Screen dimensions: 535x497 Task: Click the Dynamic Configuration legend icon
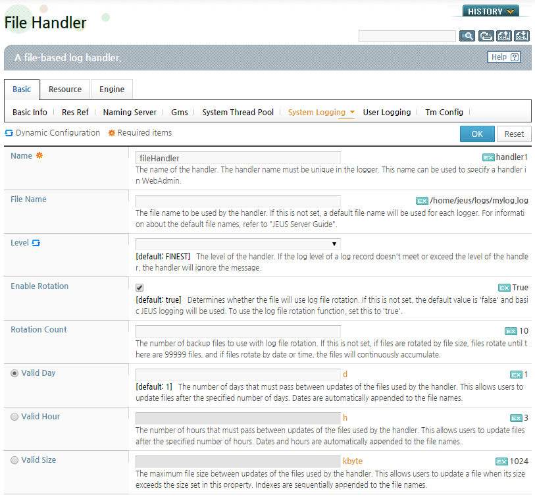pos(9,133)
